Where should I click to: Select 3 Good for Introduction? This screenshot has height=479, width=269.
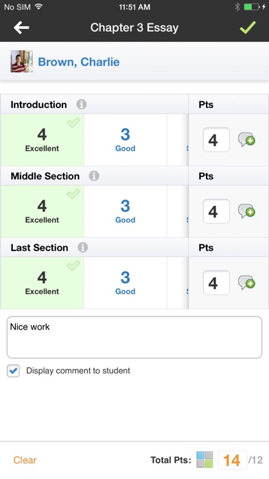pos(125,140)
